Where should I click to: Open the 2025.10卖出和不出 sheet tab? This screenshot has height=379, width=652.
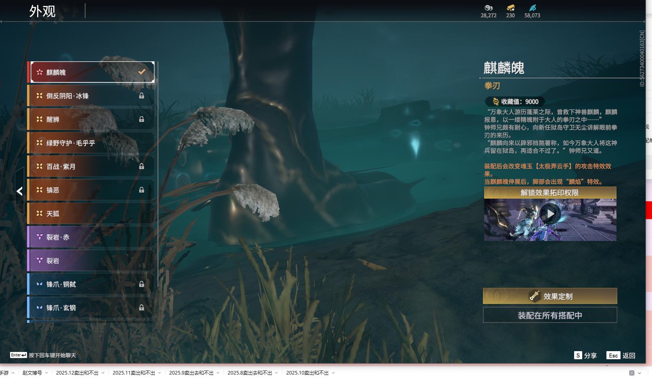[x=307, y=373]
